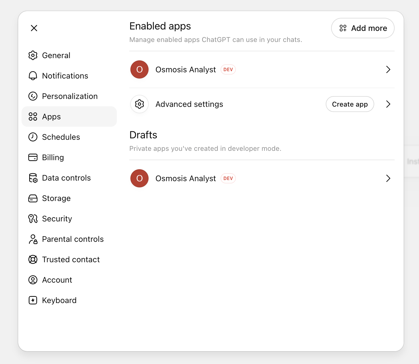
Task: Select the Trusted contact lifebuoy icon
Action: (33, 259)
